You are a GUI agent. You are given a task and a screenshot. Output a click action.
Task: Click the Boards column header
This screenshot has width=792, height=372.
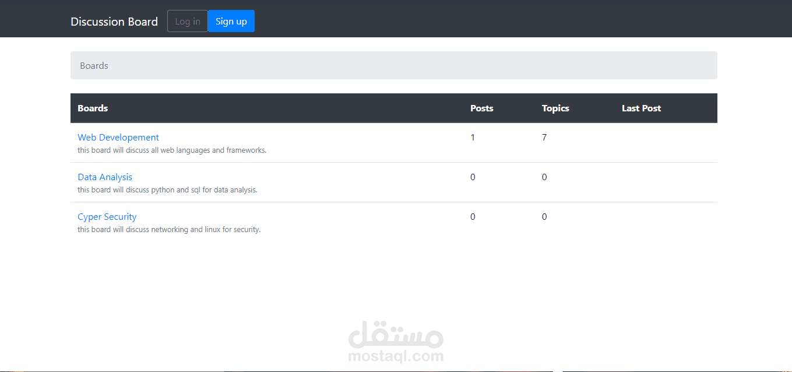click(93, 108)
